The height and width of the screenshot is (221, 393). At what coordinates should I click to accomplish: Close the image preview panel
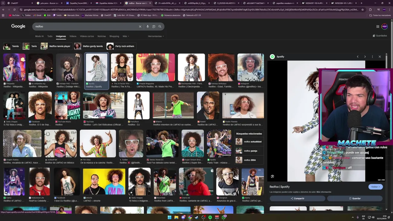click(379, 56)
